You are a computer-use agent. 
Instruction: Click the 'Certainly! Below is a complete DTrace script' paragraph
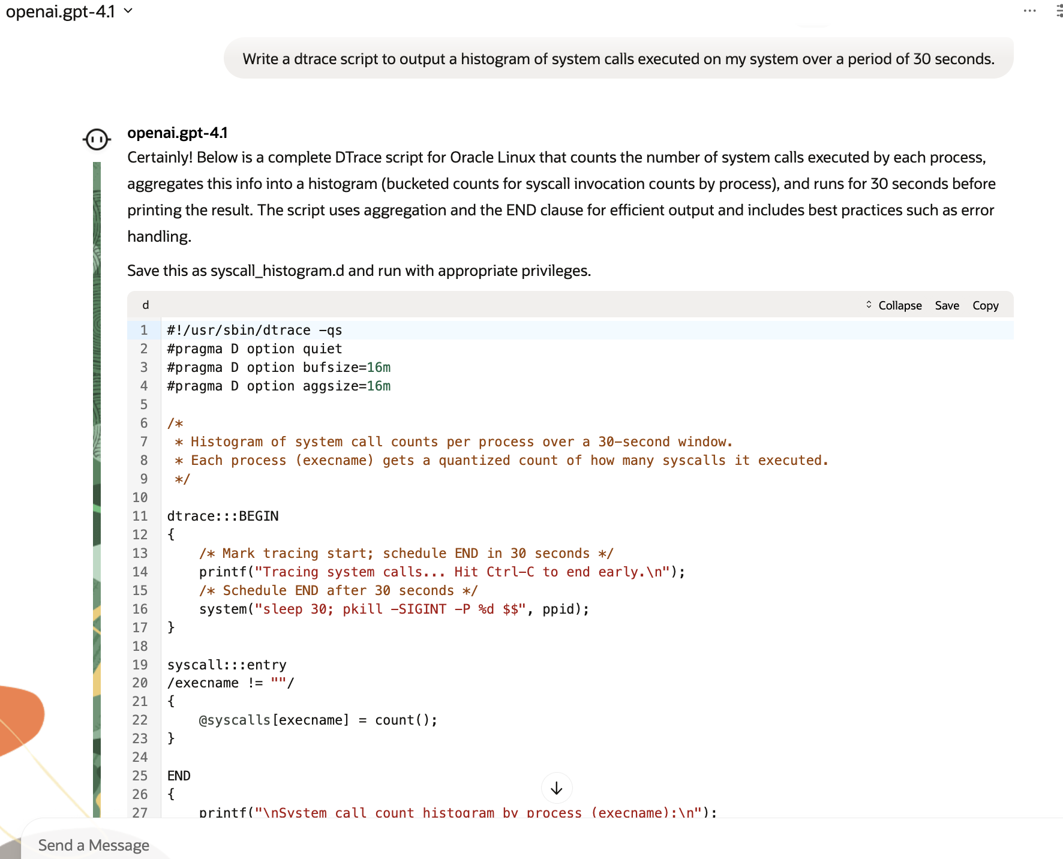pyautogui.click(x=561, y=197)
